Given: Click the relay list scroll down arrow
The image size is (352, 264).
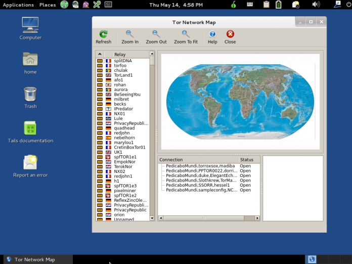Looking at the screenshot, I should click(x=152, y=218).
